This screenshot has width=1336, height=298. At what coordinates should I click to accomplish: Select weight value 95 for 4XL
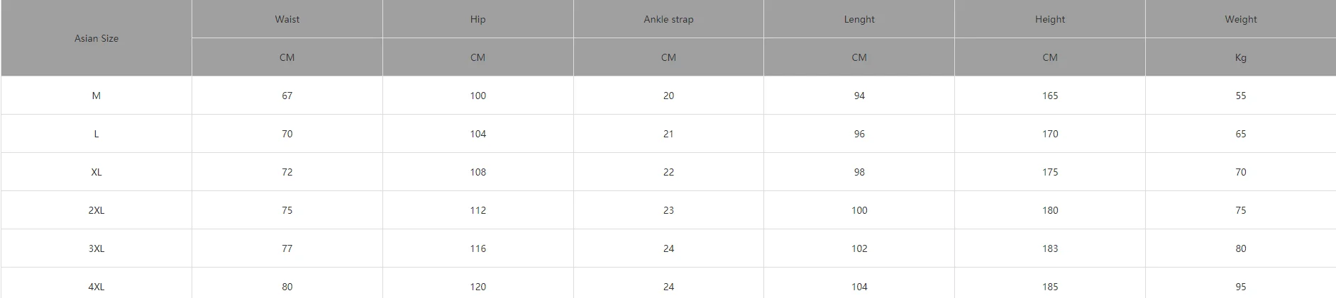coord(1240,287)
